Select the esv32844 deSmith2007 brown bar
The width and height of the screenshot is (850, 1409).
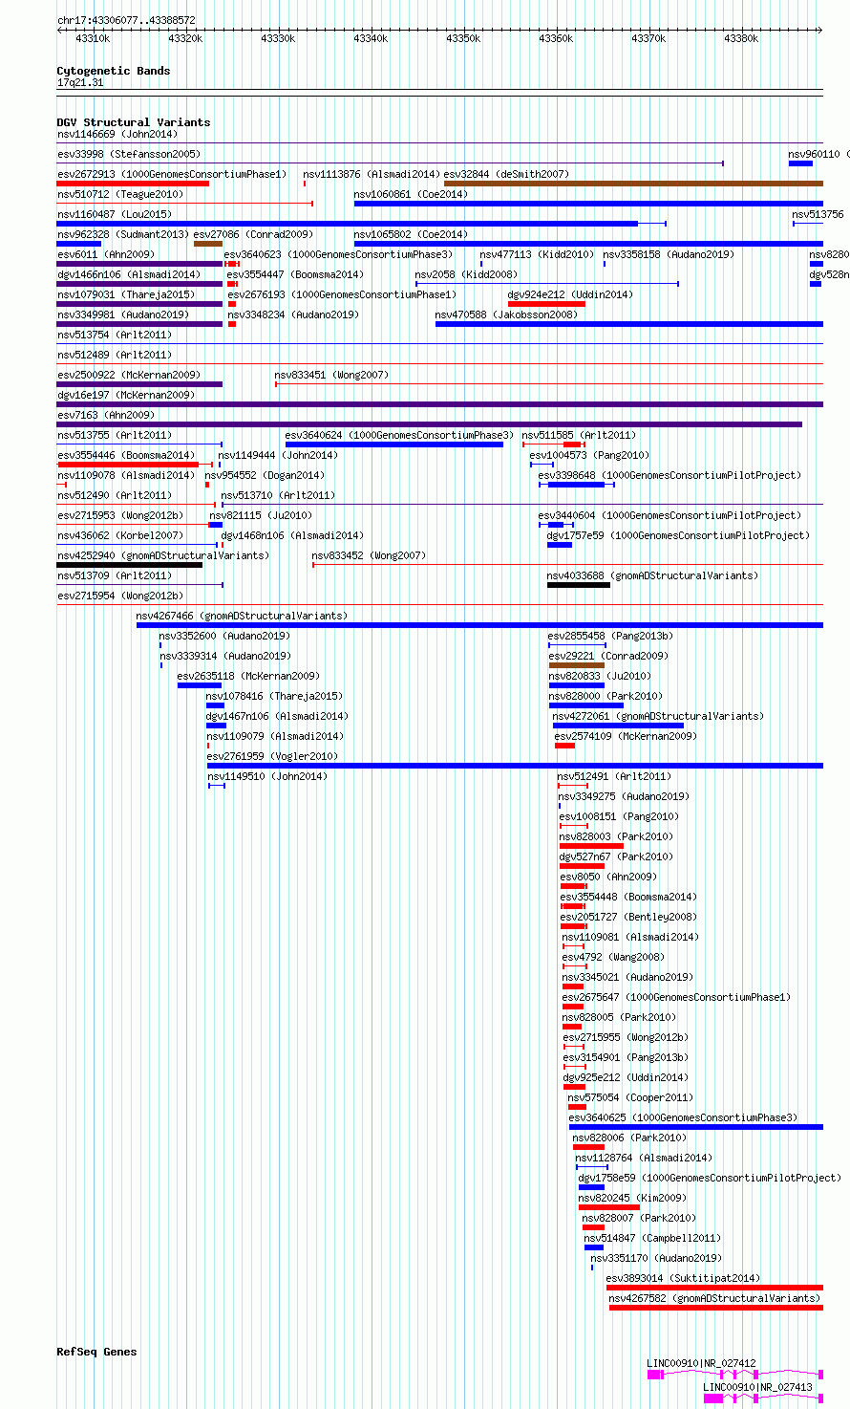pos(633,184)
